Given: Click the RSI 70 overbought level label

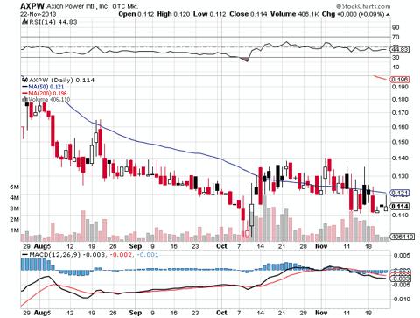Looking at the screenshot, I should (x=395, y=37).
